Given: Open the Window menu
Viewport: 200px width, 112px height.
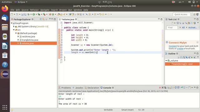Looking at the screenshot, I should click(78, 10).
